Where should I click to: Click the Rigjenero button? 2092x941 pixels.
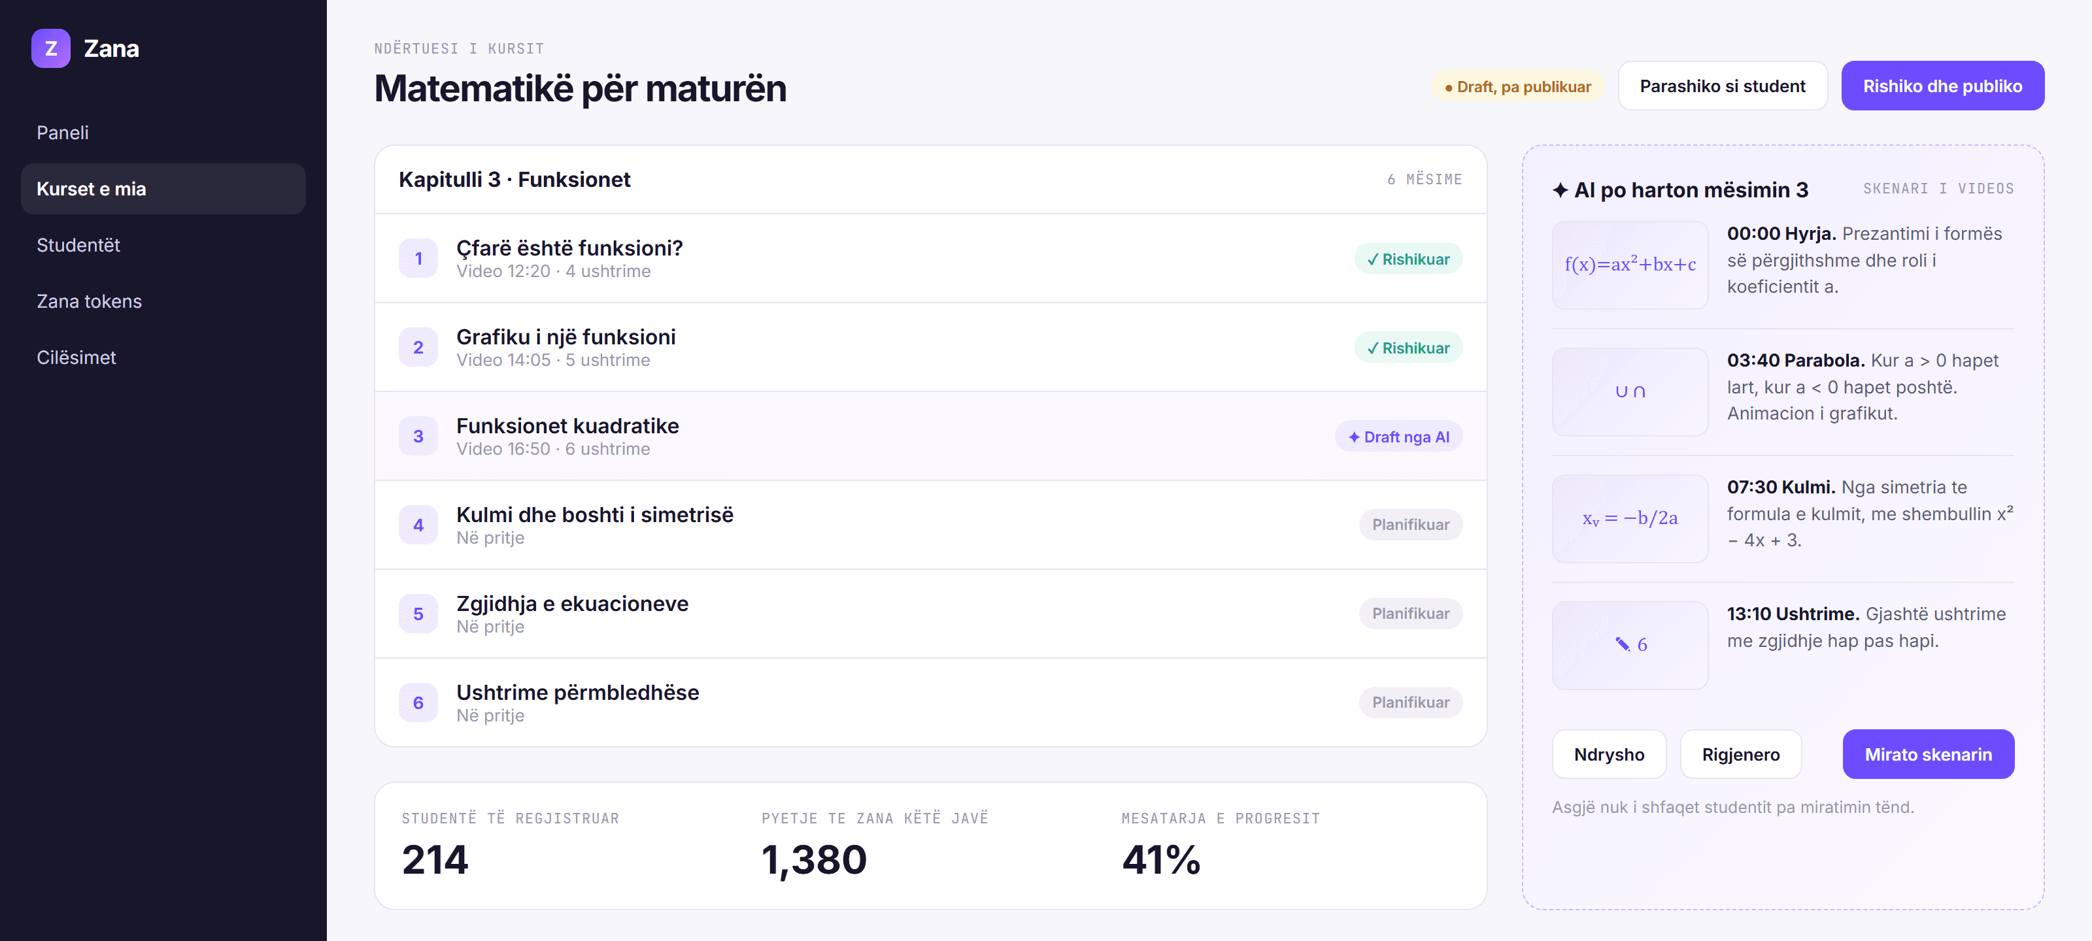tap(1740, 754)
